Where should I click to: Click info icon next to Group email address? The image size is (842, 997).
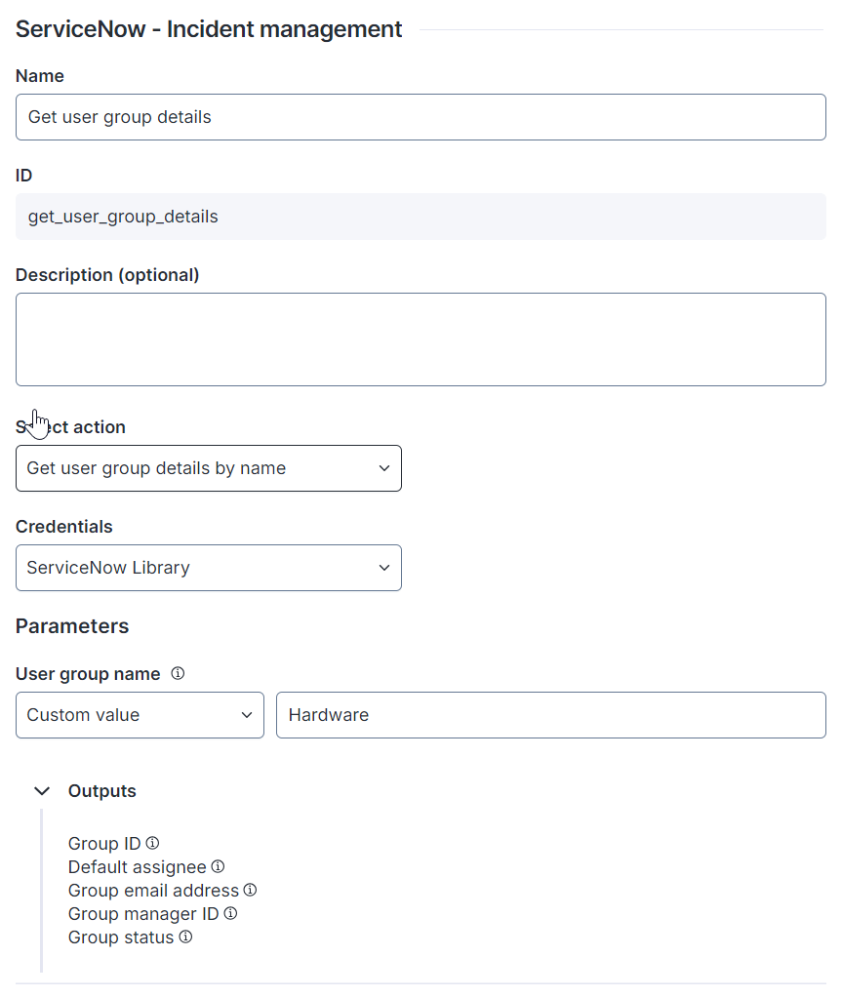coord(250,890)
